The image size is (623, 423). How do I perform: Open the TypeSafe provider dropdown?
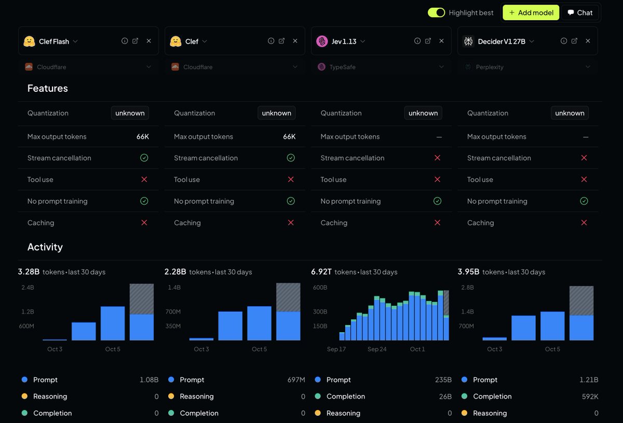pos(381,67)
